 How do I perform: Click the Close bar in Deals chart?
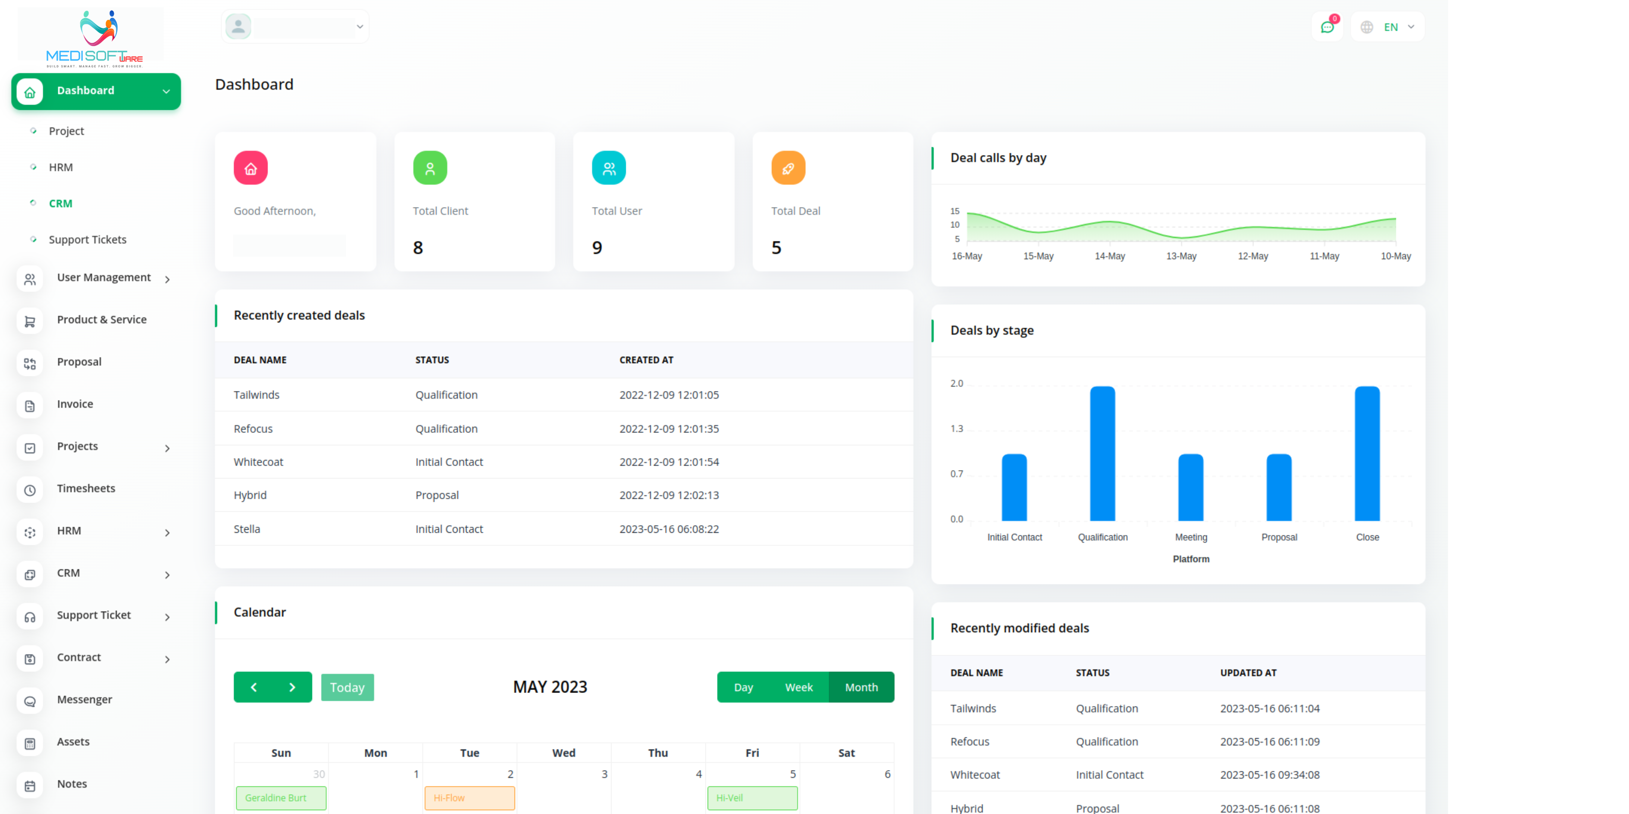pyautogui.click(x=1367, y=453)
